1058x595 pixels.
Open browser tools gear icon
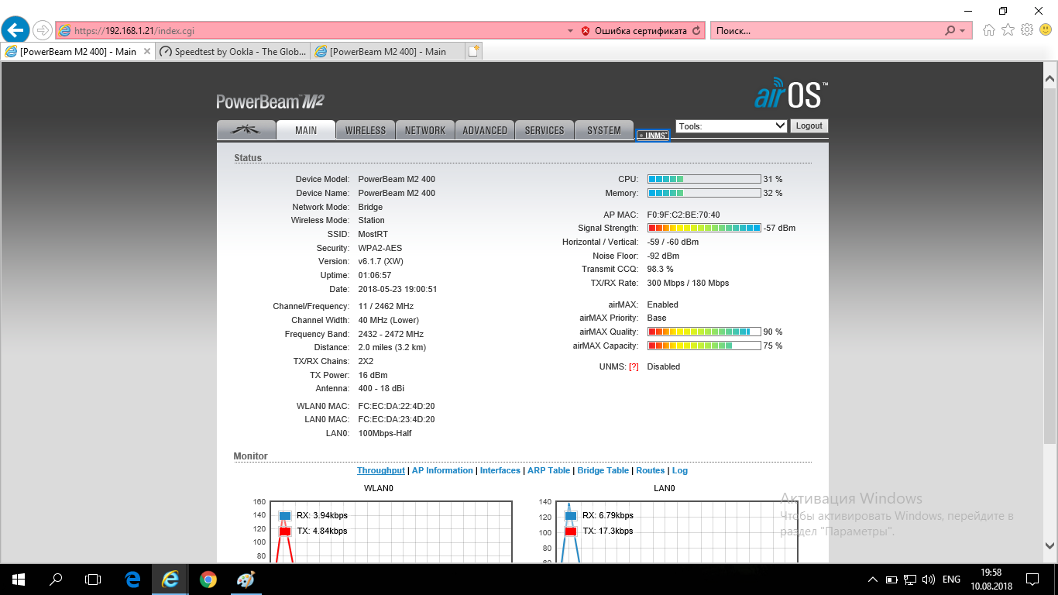1027,30
